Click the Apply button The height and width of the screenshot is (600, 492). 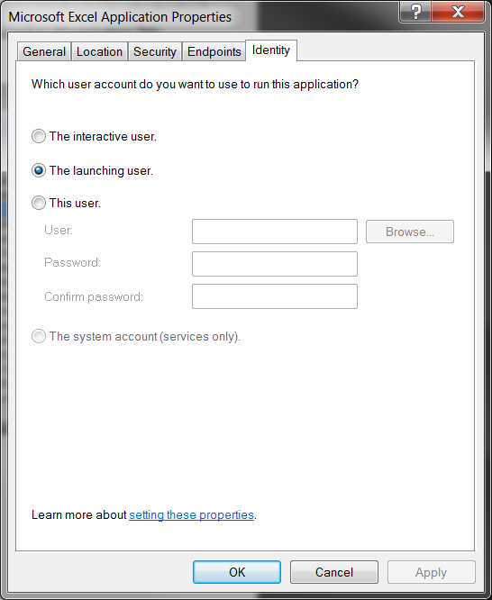(x=431, y=572)
